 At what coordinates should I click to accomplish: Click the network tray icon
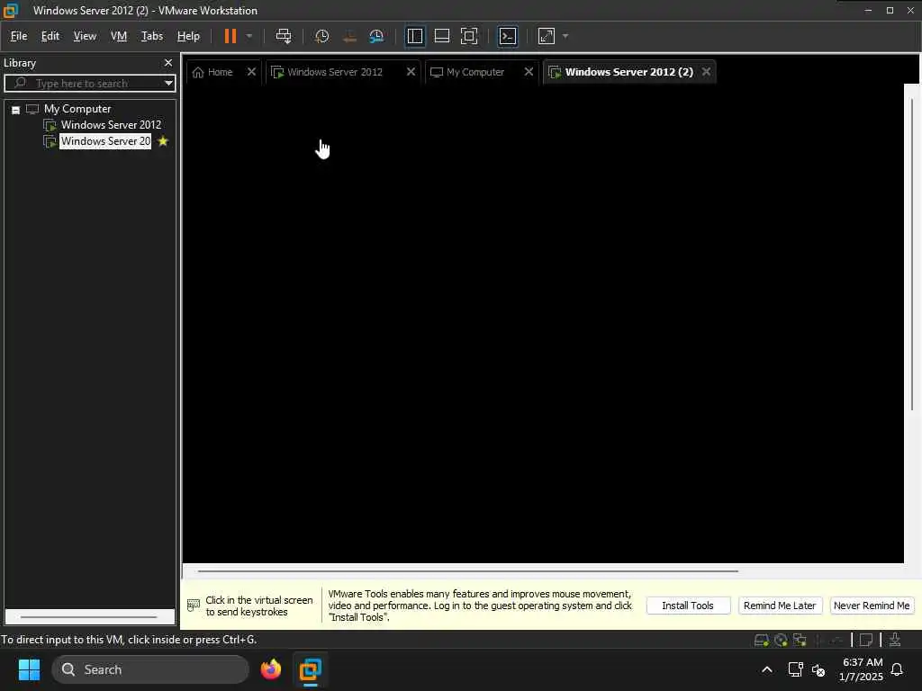[796, 669]
